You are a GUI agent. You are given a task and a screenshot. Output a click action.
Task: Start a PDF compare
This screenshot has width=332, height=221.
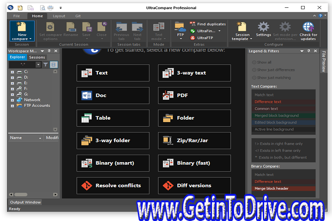[x=195, y=95]
